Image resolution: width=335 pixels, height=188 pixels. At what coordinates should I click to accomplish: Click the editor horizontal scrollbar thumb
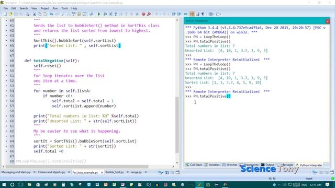[x=77, y=167]
